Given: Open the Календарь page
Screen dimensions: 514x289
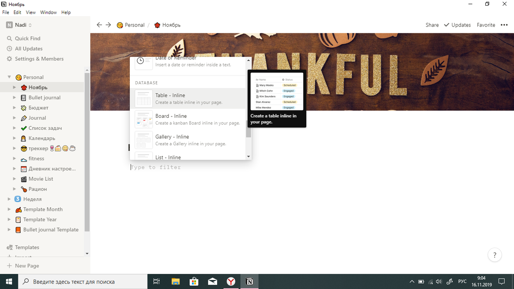Looking at the screenshot, I should tap(42, 138).
